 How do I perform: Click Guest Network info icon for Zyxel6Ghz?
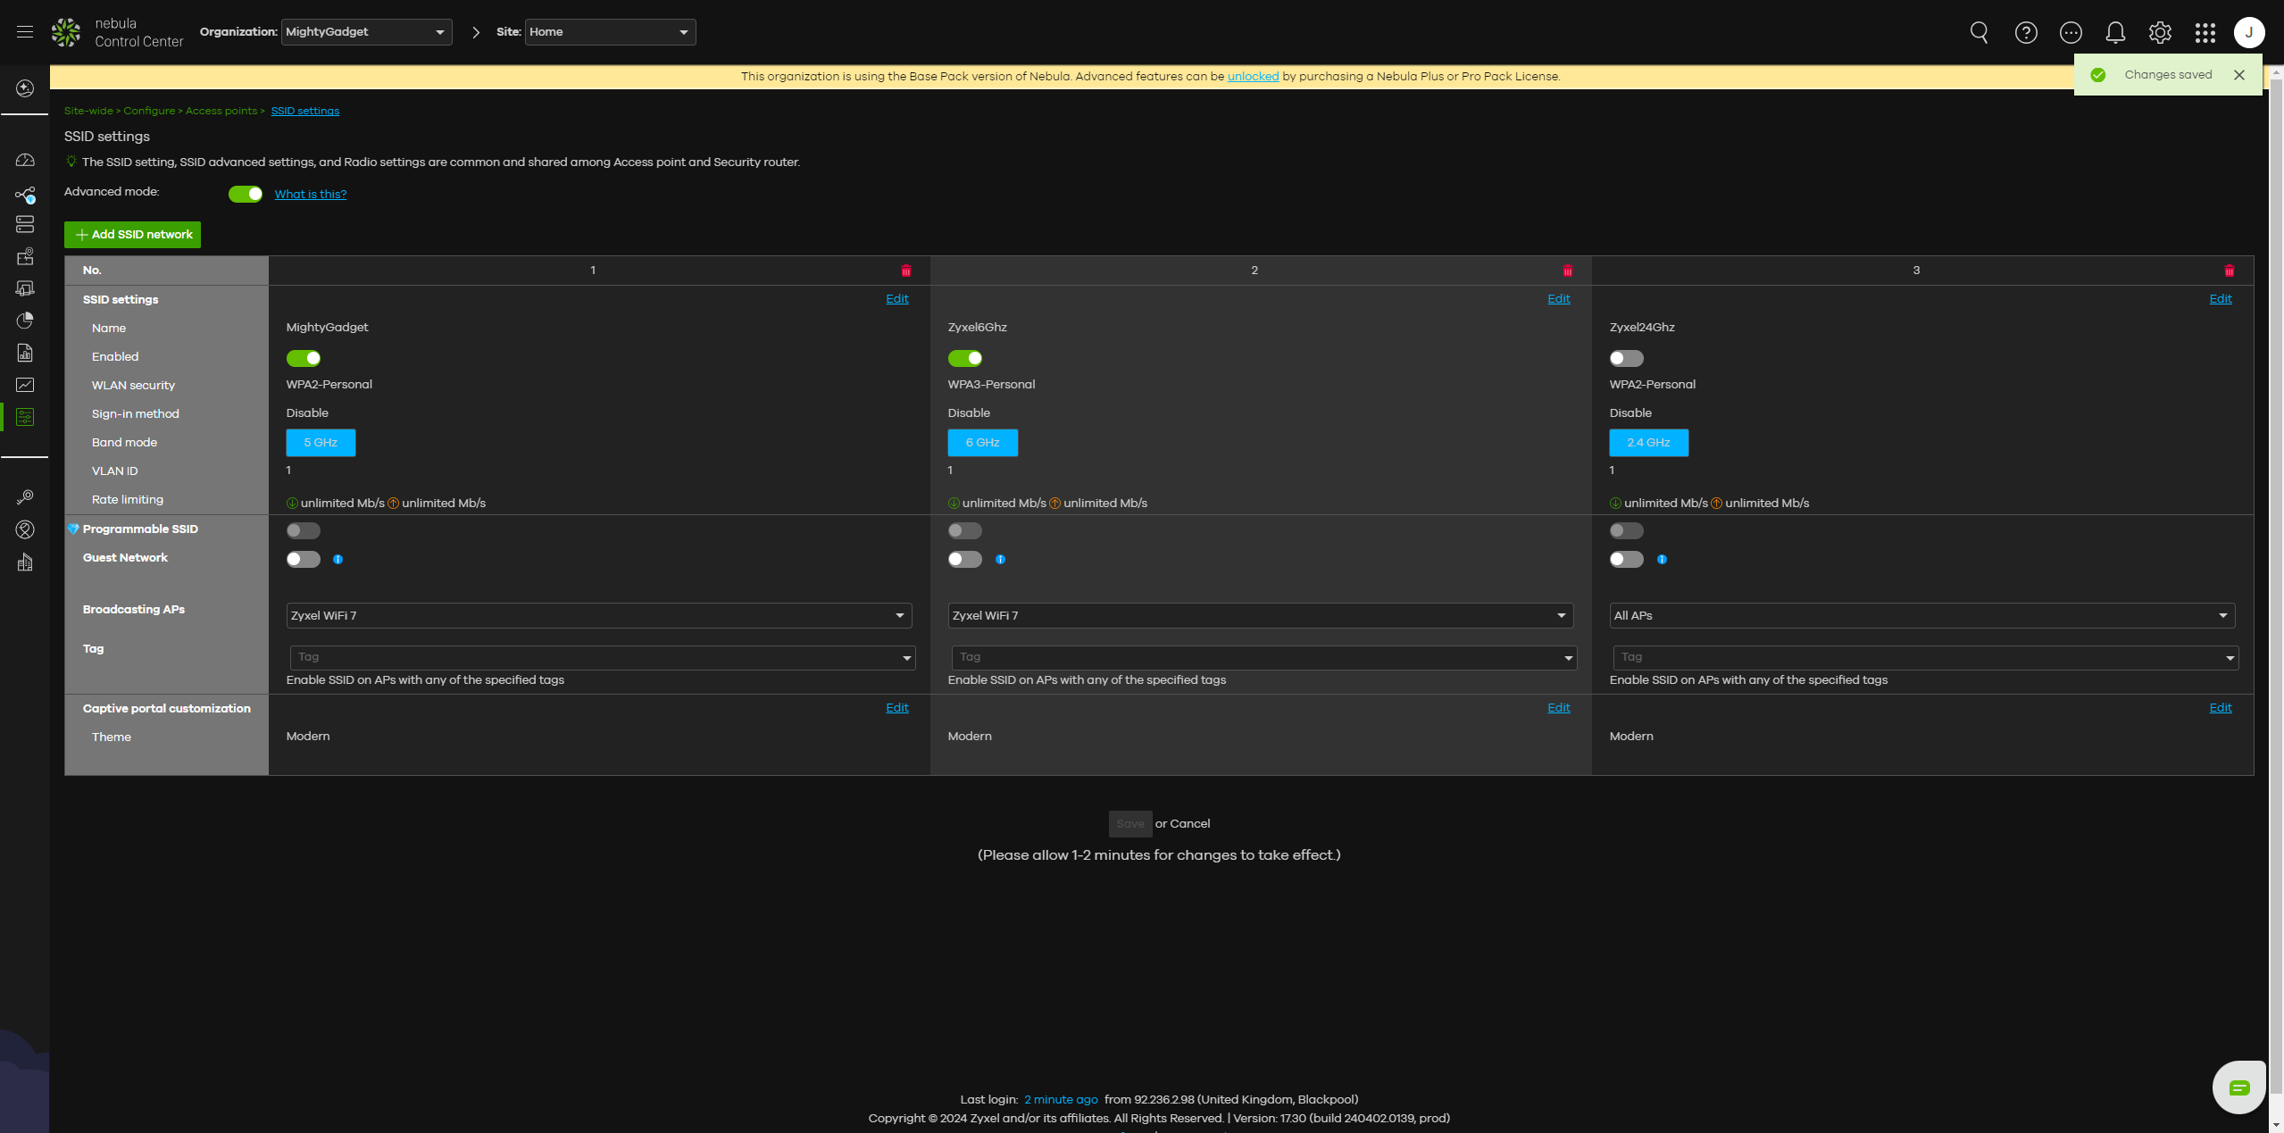tap(1000, 560)
